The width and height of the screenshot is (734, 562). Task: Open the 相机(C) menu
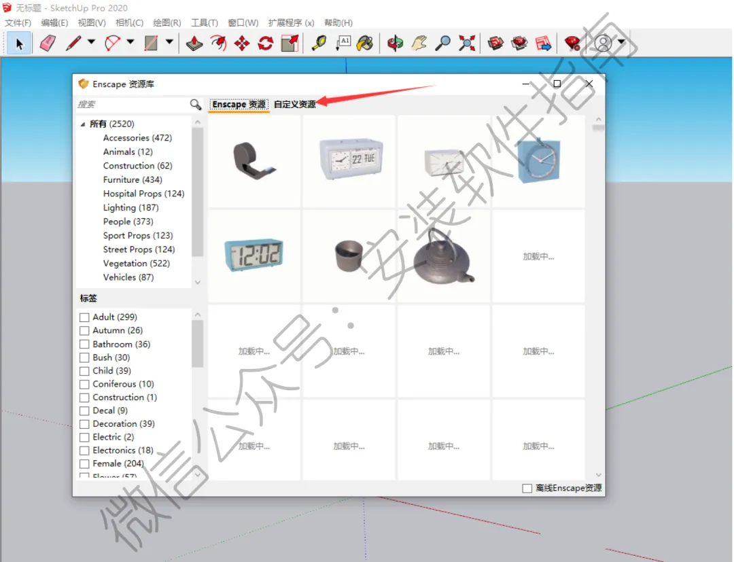[x=129, y=22]
